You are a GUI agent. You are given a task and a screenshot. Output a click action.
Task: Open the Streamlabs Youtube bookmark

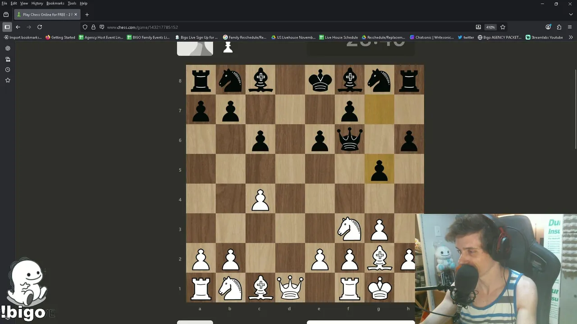coord(544,37)
